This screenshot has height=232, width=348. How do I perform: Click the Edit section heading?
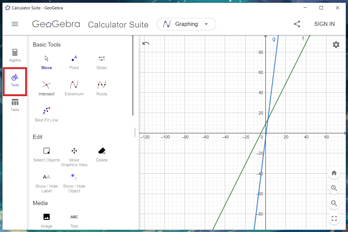[38, 137]
